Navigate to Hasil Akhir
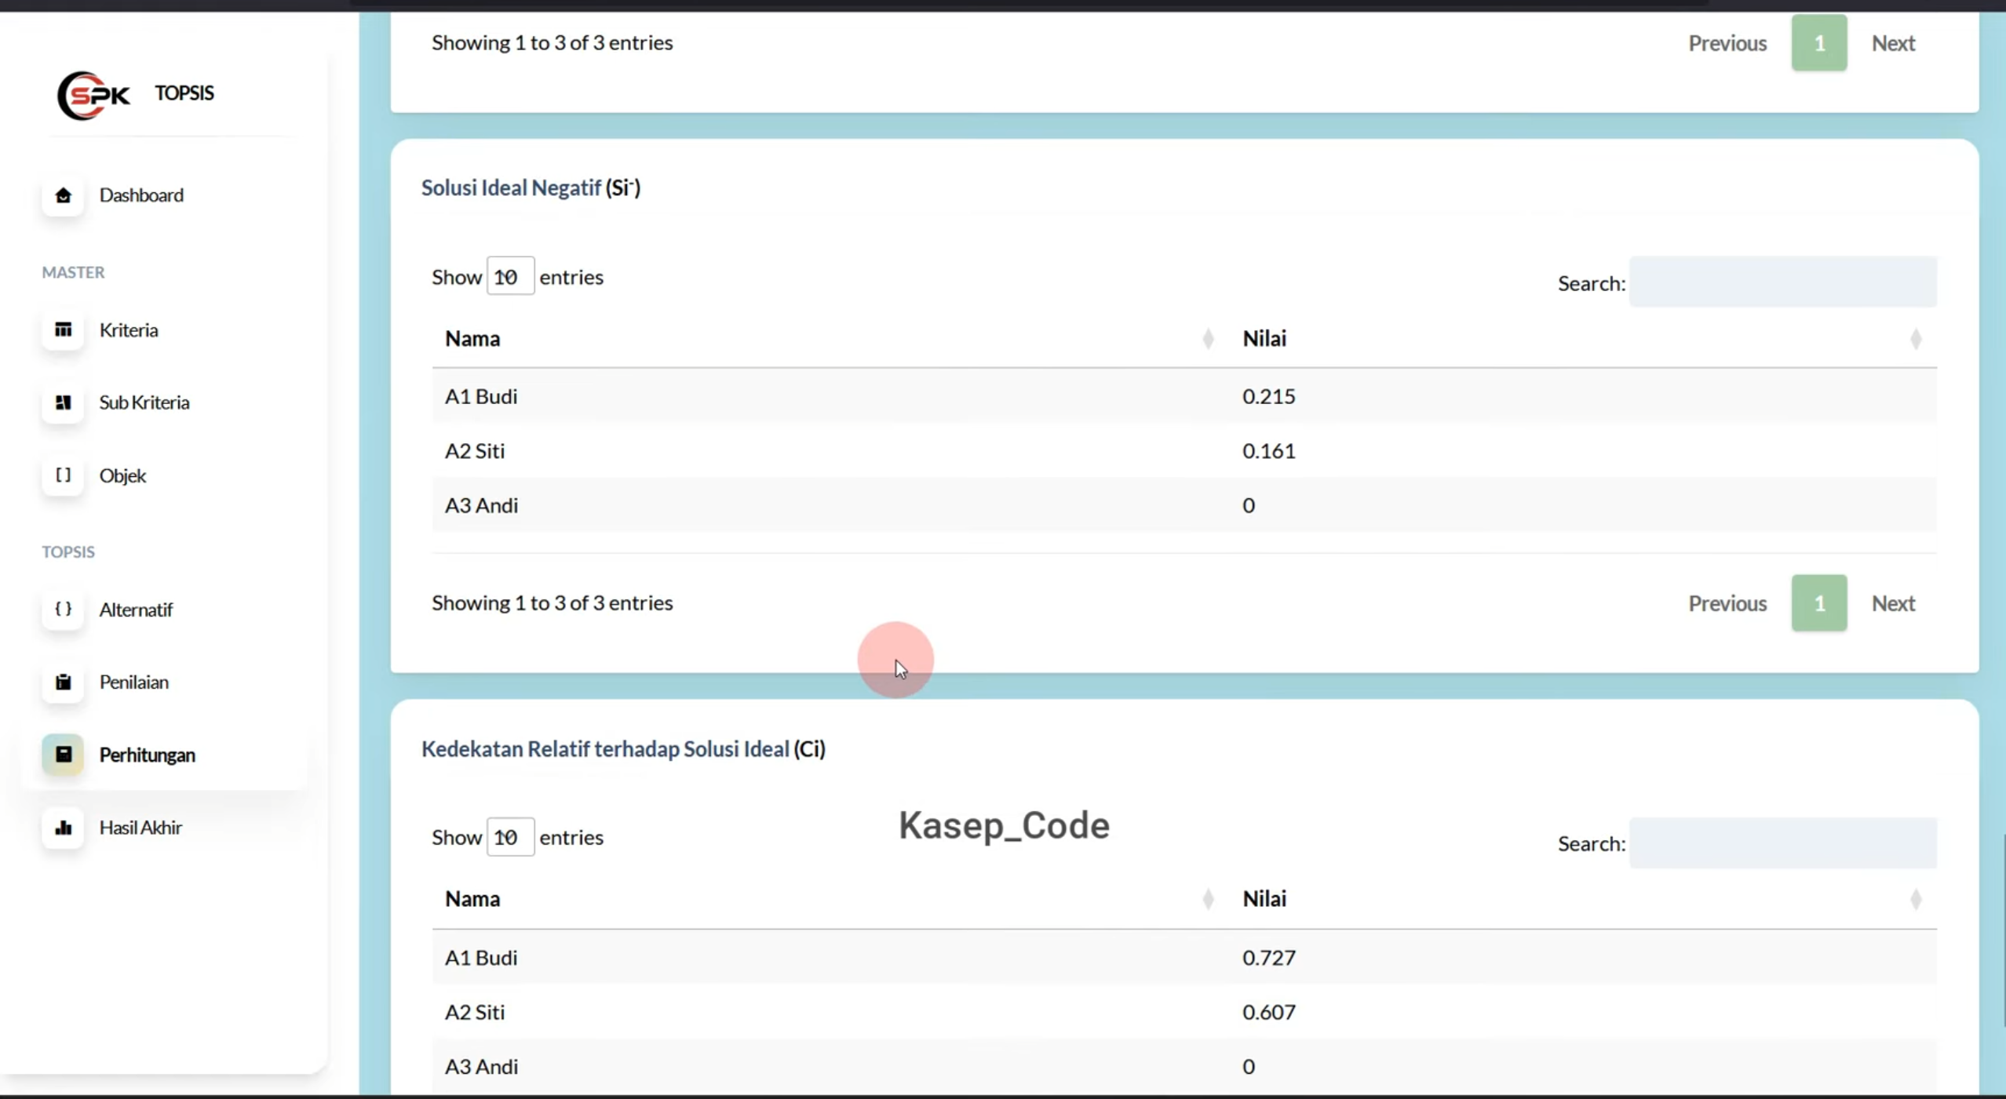 coord(140,827)
